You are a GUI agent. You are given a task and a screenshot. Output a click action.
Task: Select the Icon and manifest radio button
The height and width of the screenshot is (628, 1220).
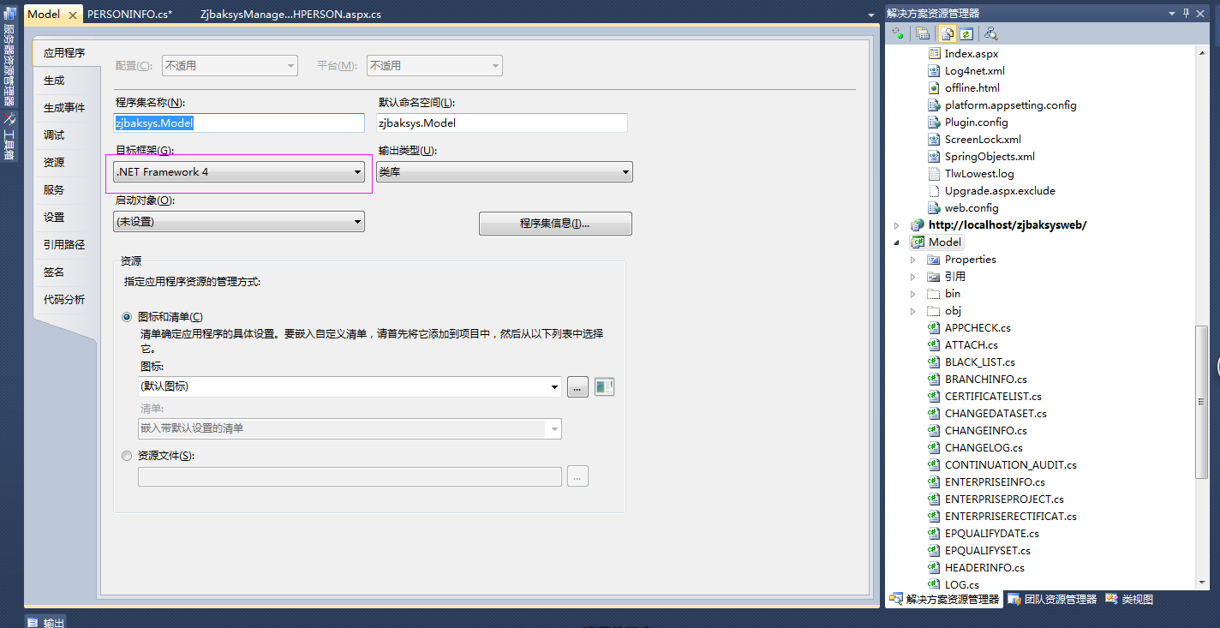click(x=128, y=316)
